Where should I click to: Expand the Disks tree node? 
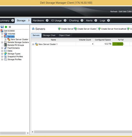(x=2, y=51)
